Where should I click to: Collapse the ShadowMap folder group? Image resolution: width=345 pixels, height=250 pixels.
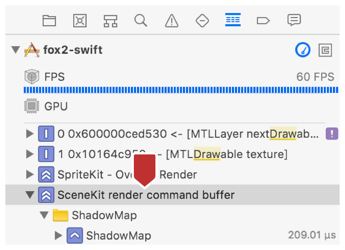pyautogui.click(x=44, y=215)
